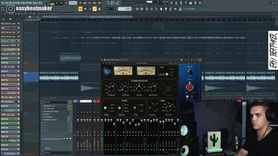278x156 pixels.
Task: Show the browser view icon
Action: coord(156,9)
